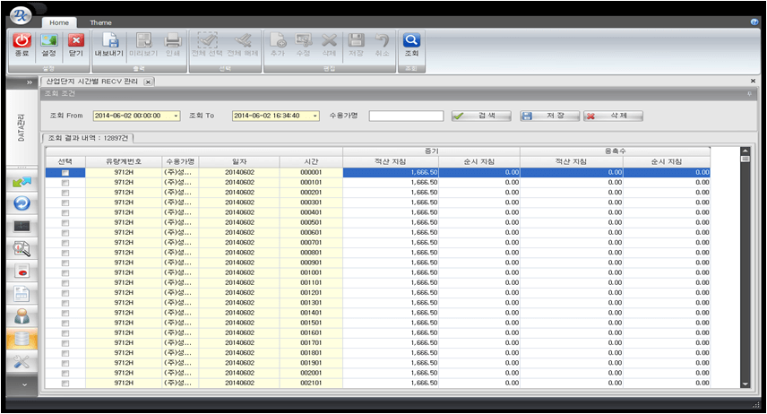Viewport: 767px width, 414px height.
Task: Click the blue refresh icon in sidebar
Action: point(22,203)
